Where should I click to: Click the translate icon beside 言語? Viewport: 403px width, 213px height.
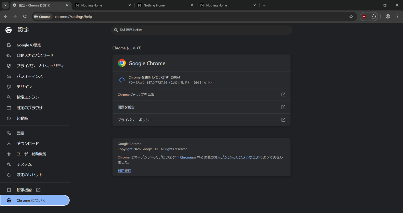click(x=9, y=133)
